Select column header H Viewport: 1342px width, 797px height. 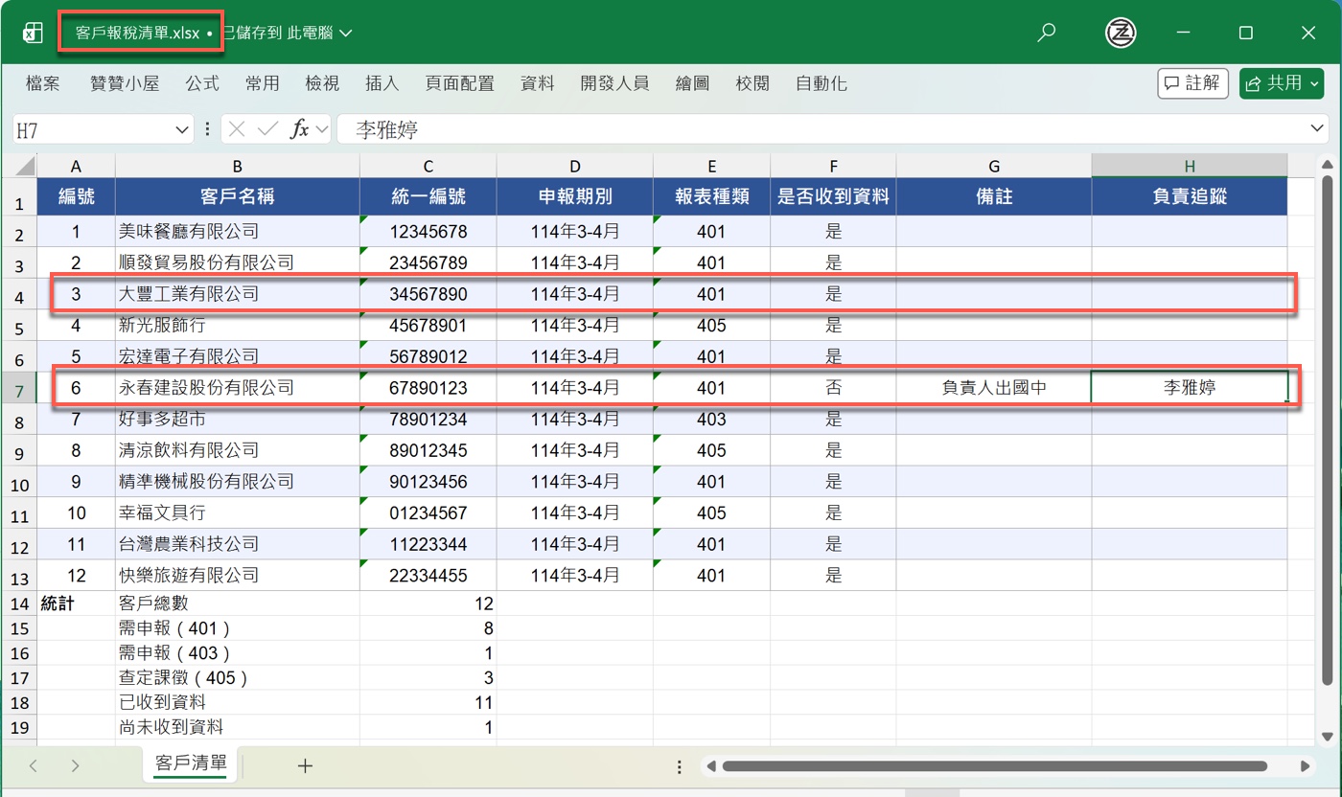click(1189, 166)
